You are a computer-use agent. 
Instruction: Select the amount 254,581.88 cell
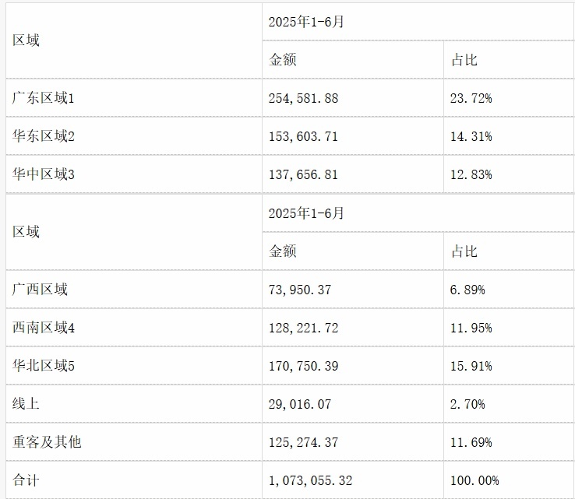coord(304,98)
